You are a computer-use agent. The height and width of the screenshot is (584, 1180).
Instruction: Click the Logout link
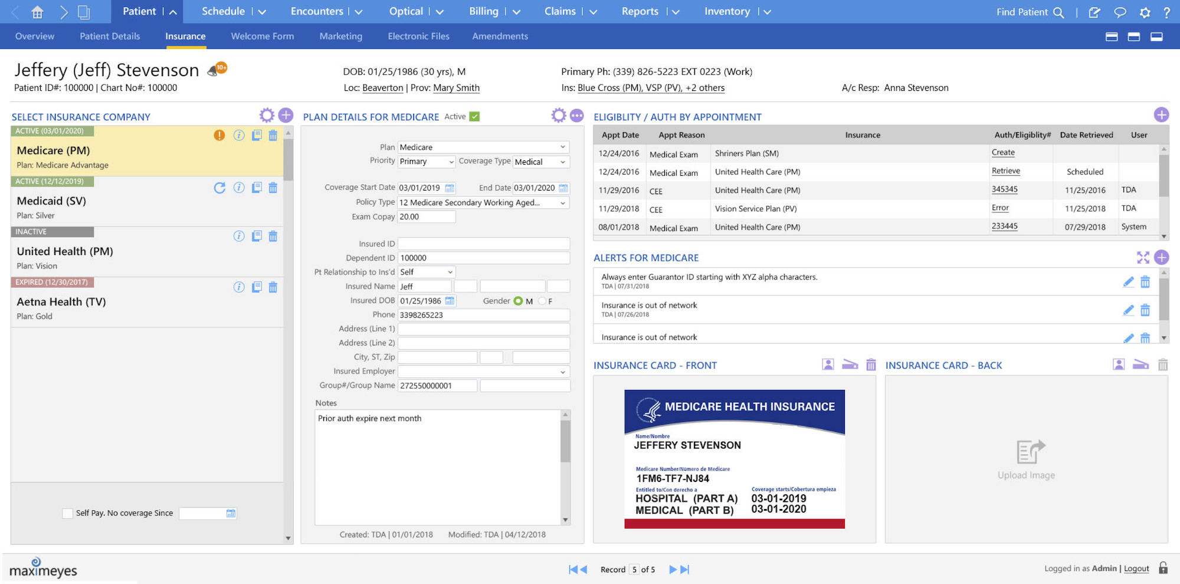click(x=1136, y=569)
